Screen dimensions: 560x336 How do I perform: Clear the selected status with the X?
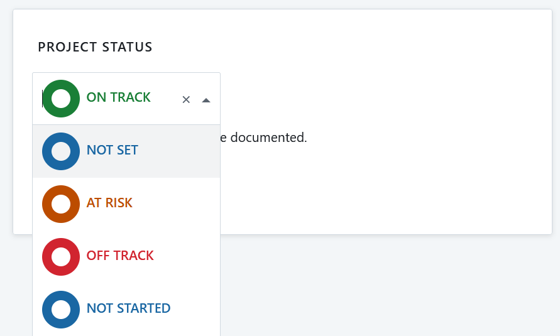[x=186, y=99]
